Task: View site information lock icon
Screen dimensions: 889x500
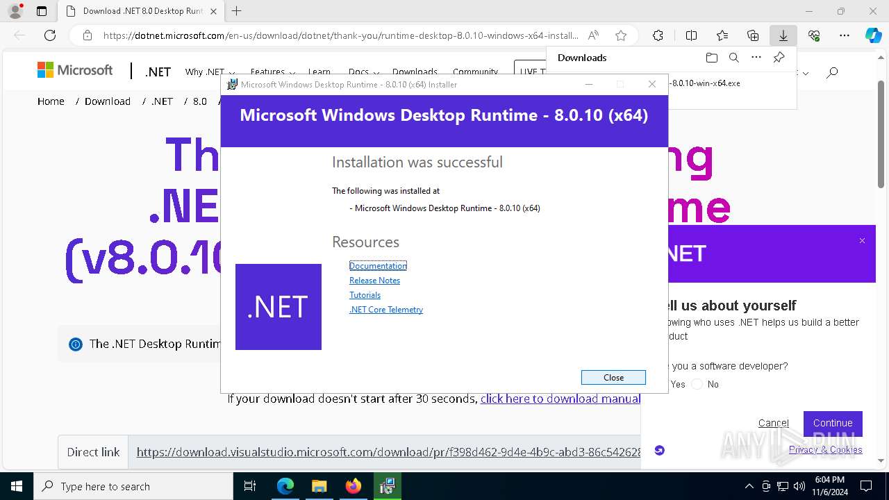Action: pos(87,35)
